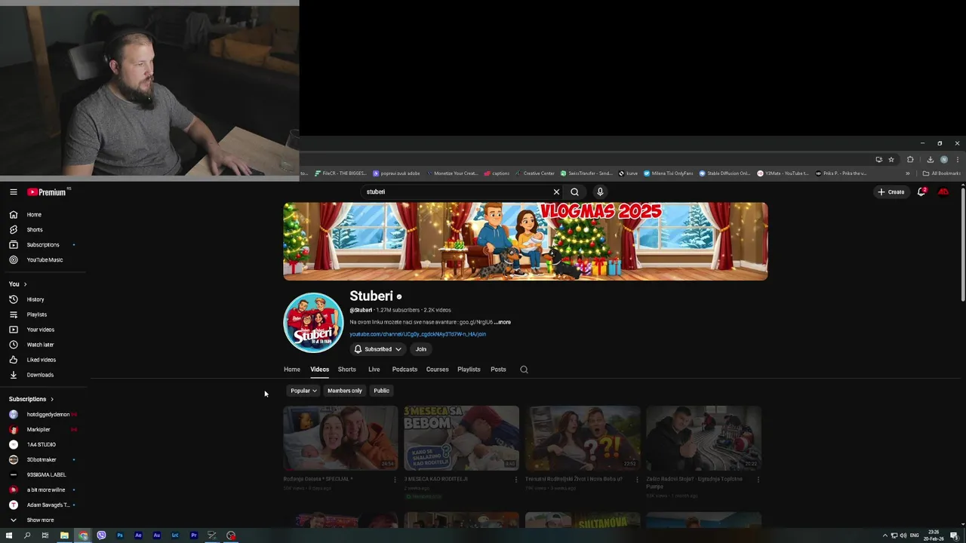
Task: Open Liked videos
Action: pyautogui.click(x=41, y=360)
